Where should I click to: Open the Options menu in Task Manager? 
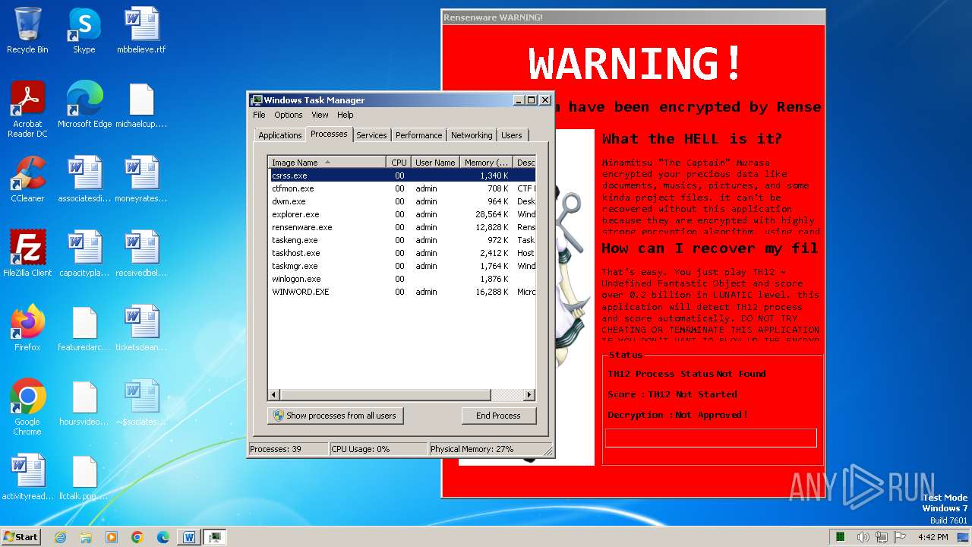[x=288, y=115]
